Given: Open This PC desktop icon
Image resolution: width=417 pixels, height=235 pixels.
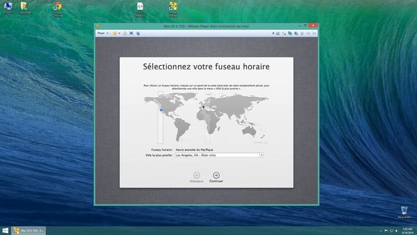Looking at the screenshot, I should click(8, 8).
